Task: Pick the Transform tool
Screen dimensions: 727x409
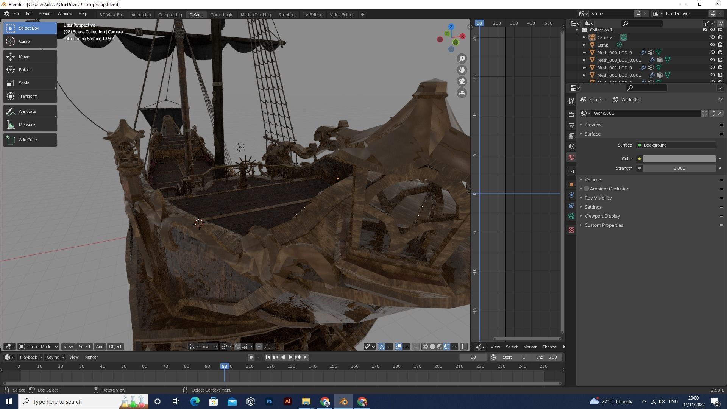Action: tap(30, 96)
